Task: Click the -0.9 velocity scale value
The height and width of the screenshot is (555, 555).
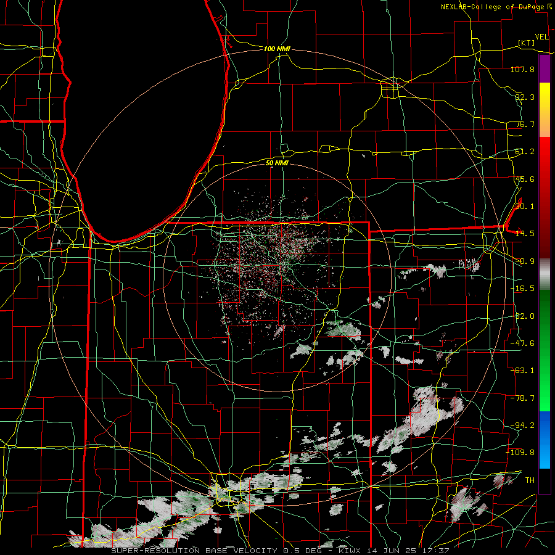Action: pyautogui.click(x=525, y=261)
